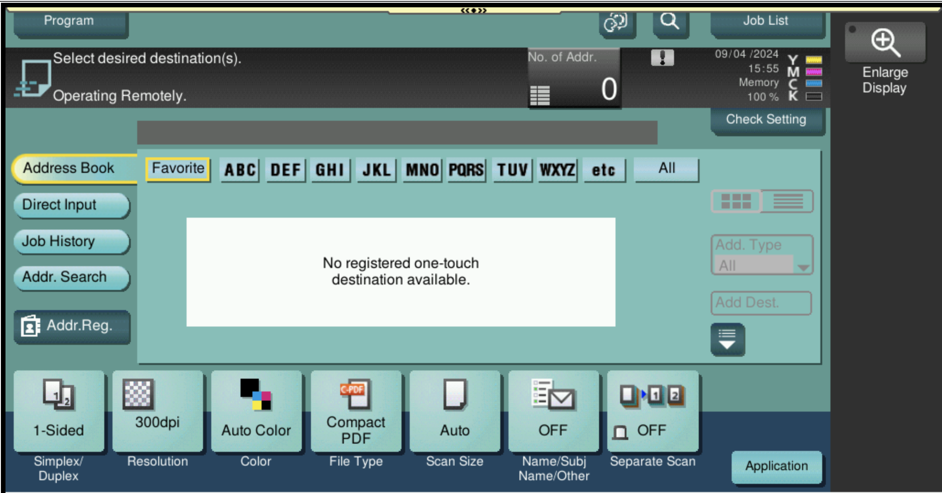Switch destination list to list view
This screenshot has width=942, height=493.
(x=789, y=201)
